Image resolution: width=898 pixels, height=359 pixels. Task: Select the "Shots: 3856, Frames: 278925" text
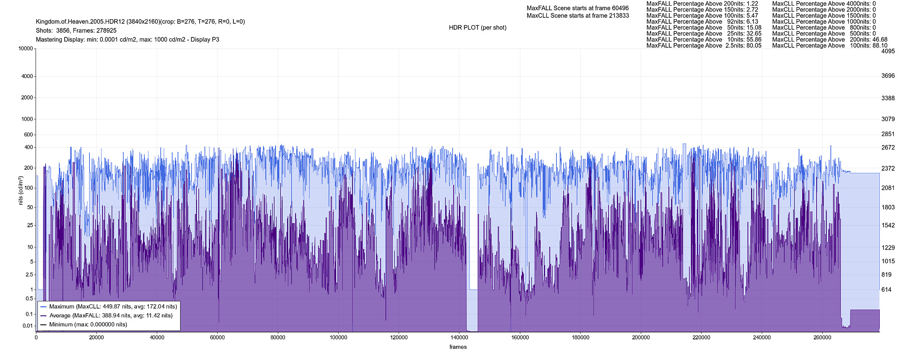tap(76, 30)
